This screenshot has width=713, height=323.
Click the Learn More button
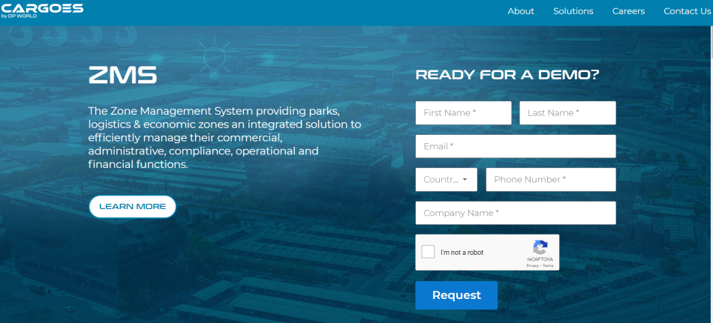(132, 207)
